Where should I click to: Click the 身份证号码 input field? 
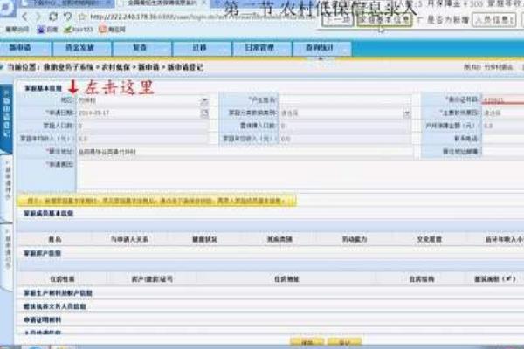click(503, 100)
